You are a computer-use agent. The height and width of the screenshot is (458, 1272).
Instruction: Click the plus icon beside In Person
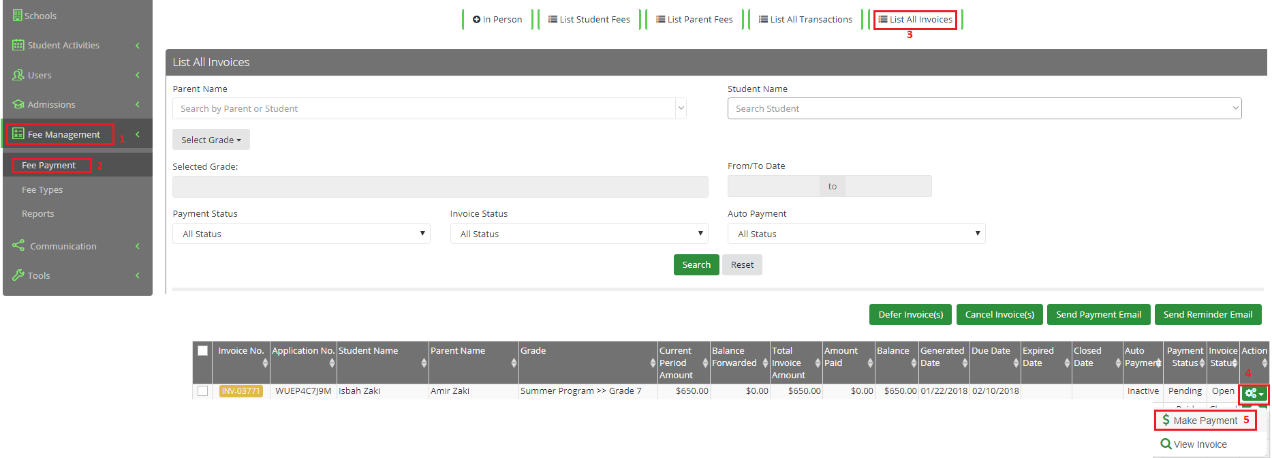(x=476, y=19)
